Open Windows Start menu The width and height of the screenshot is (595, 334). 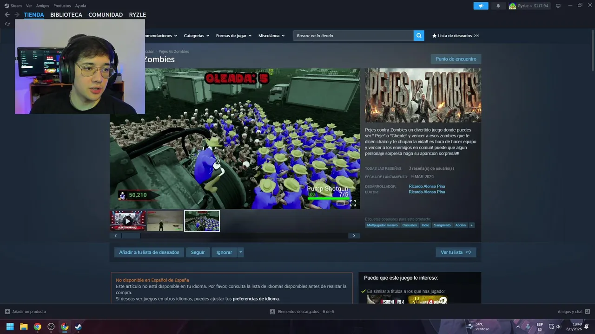click(10, 327)
